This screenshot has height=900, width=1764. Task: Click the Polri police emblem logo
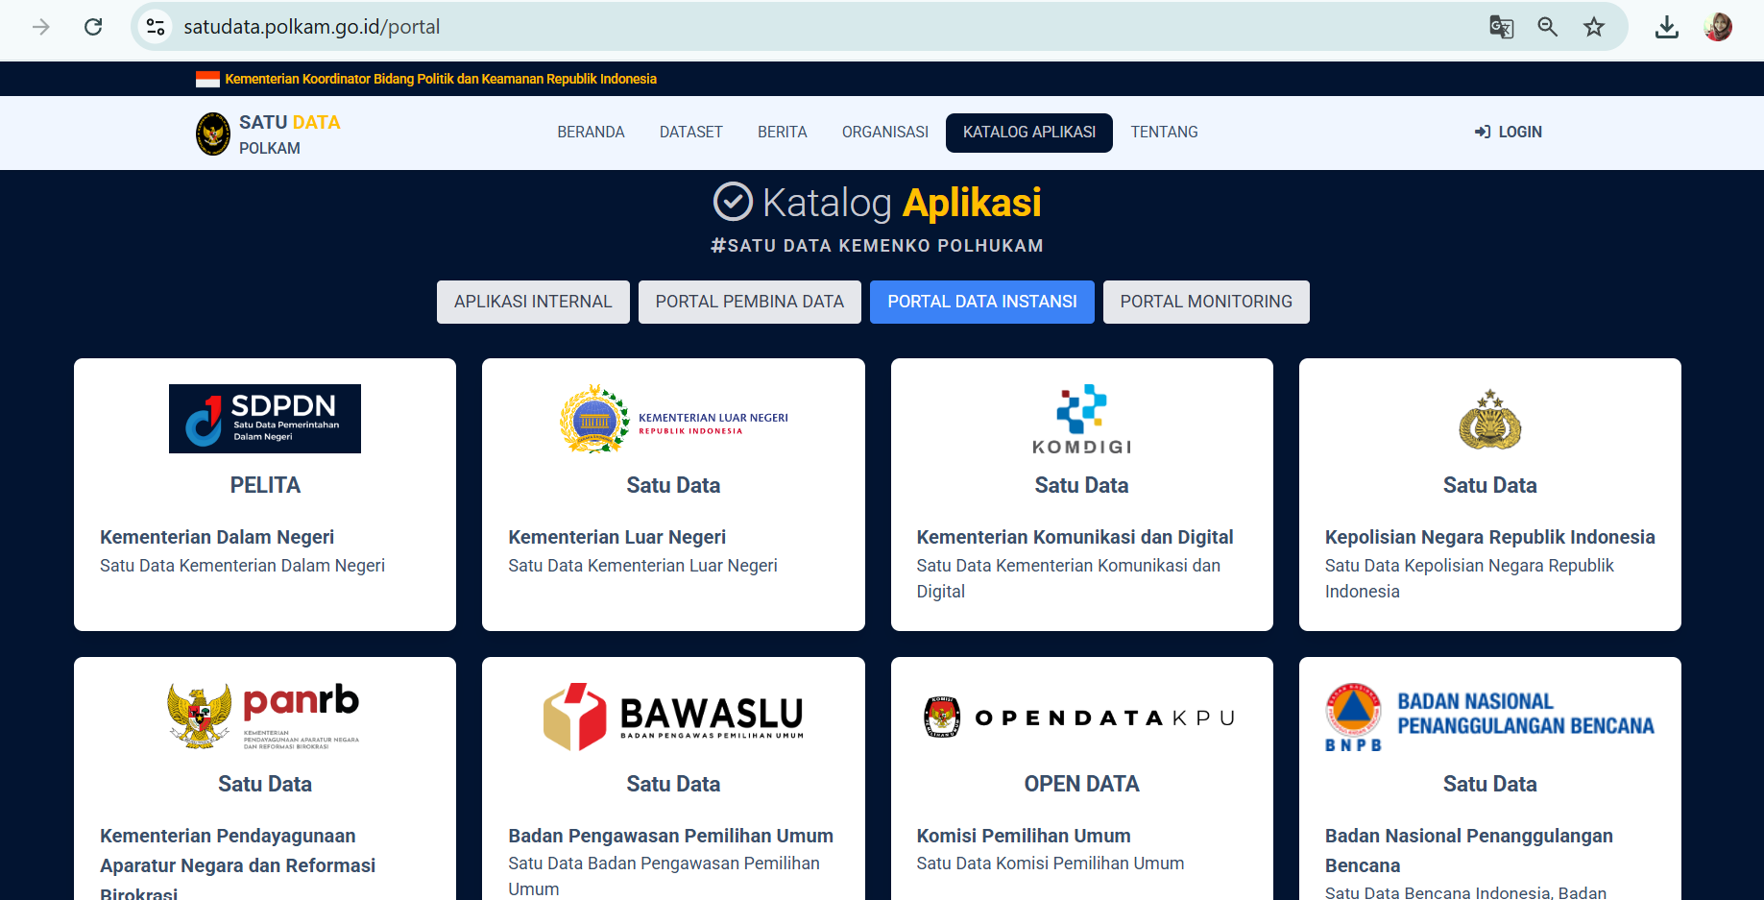point(1490,420)
